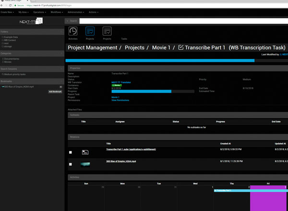
Task: Open the Actions dropdown menu
Action: click(94, 12)
